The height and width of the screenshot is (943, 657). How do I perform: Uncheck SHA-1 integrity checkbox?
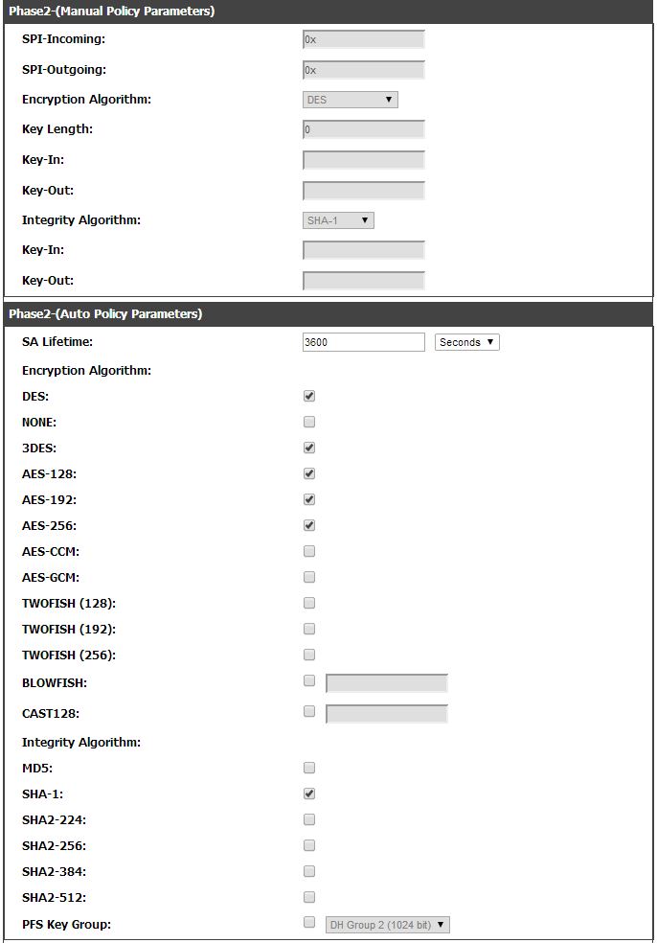coord(308,793)
